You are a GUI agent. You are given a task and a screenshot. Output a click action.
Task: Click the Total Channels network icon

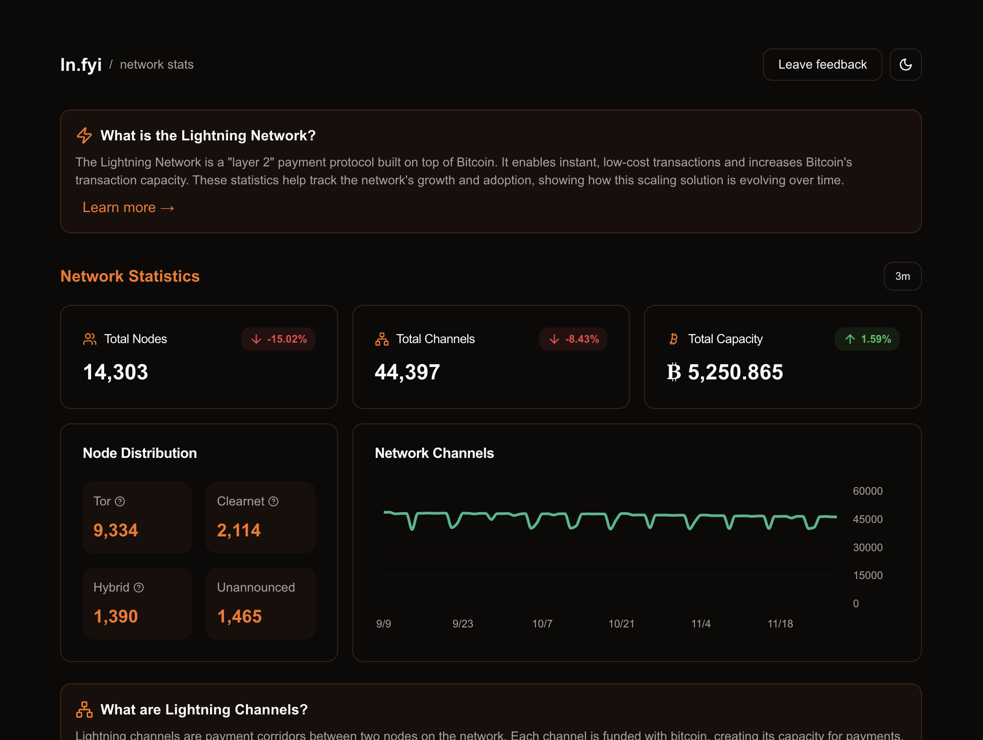(x=382, y=339)
